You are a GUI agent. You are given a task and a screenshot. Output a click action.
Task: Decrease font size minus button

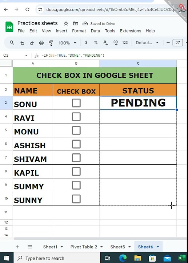coord(168,43)
